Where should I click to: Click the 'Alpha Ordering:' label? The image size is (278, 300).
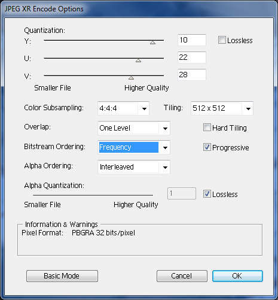48,166
